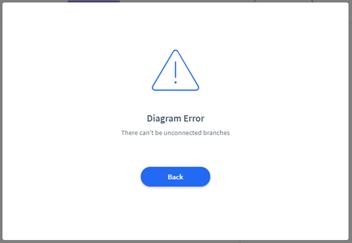Click 'There can't be unconnected branches' message
The width and height of the screenshot is (352, 243).
click(175, 133)
